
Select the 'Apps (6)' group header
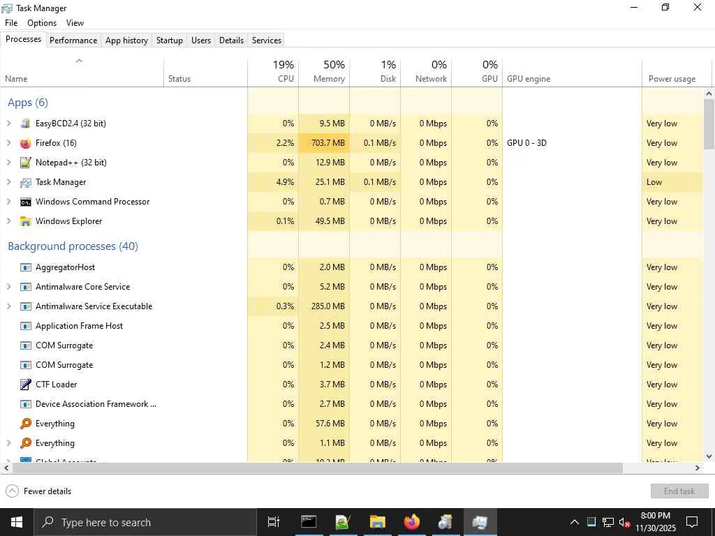(x=28, y=103)
